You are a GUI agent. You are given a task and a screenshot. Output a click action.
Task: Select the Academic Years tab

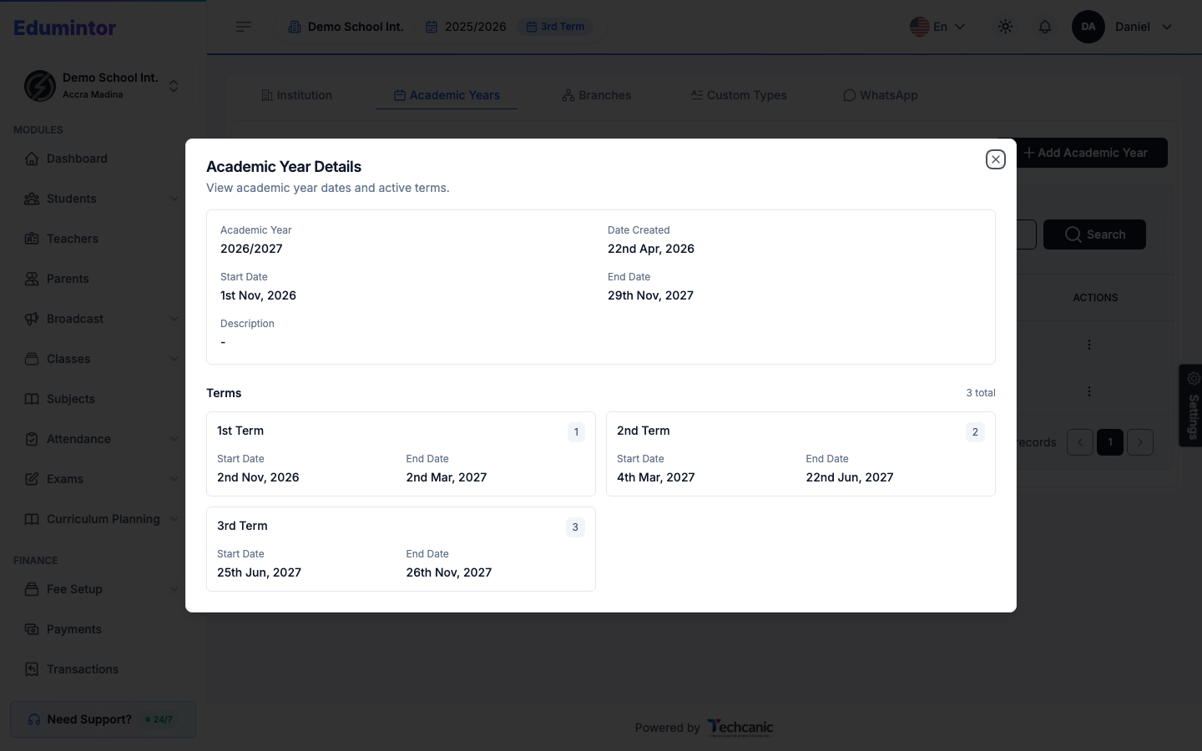447,95
